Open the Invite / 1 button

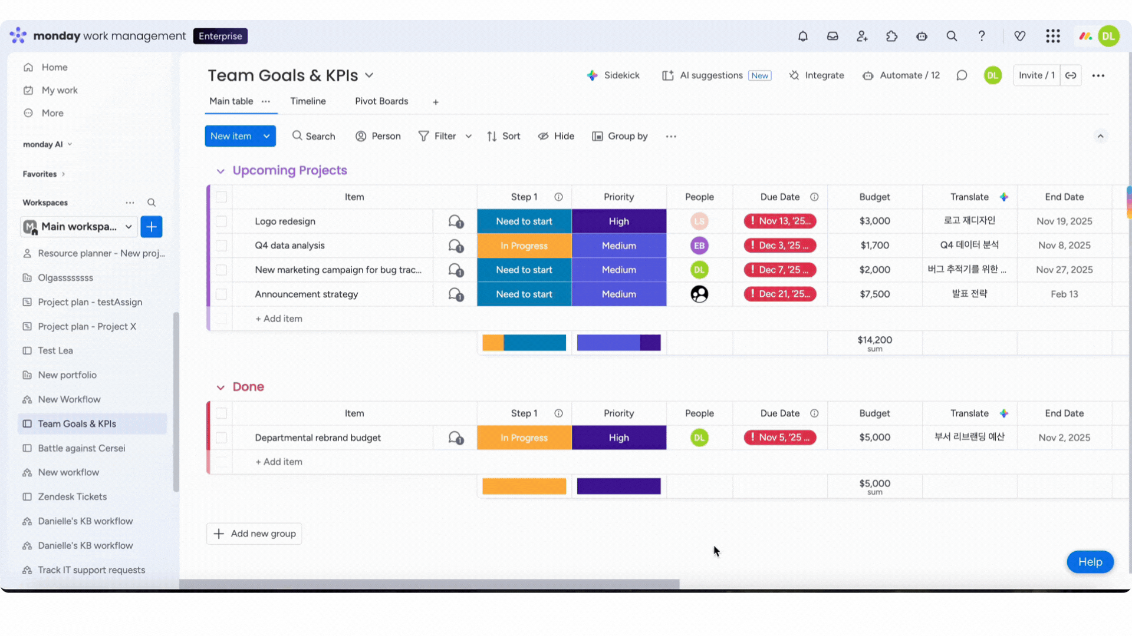tap(1036, 75)
